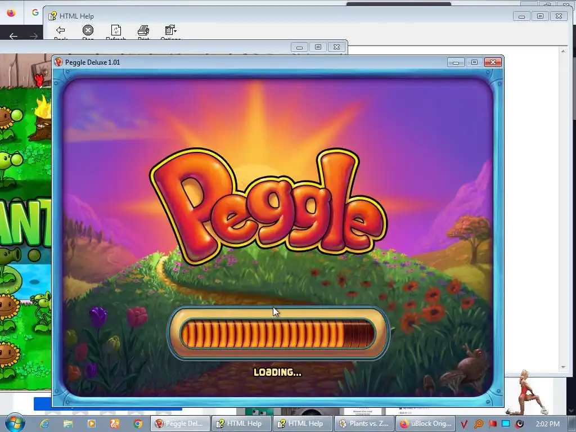Open File Explorer from the taskbar

[x=68, y=424]
